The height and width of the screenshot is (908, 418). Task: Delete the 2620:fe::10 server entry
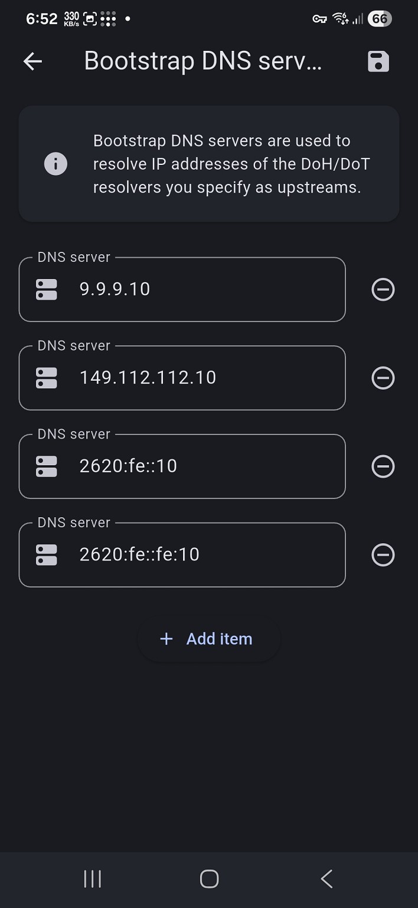click(383, 467)
